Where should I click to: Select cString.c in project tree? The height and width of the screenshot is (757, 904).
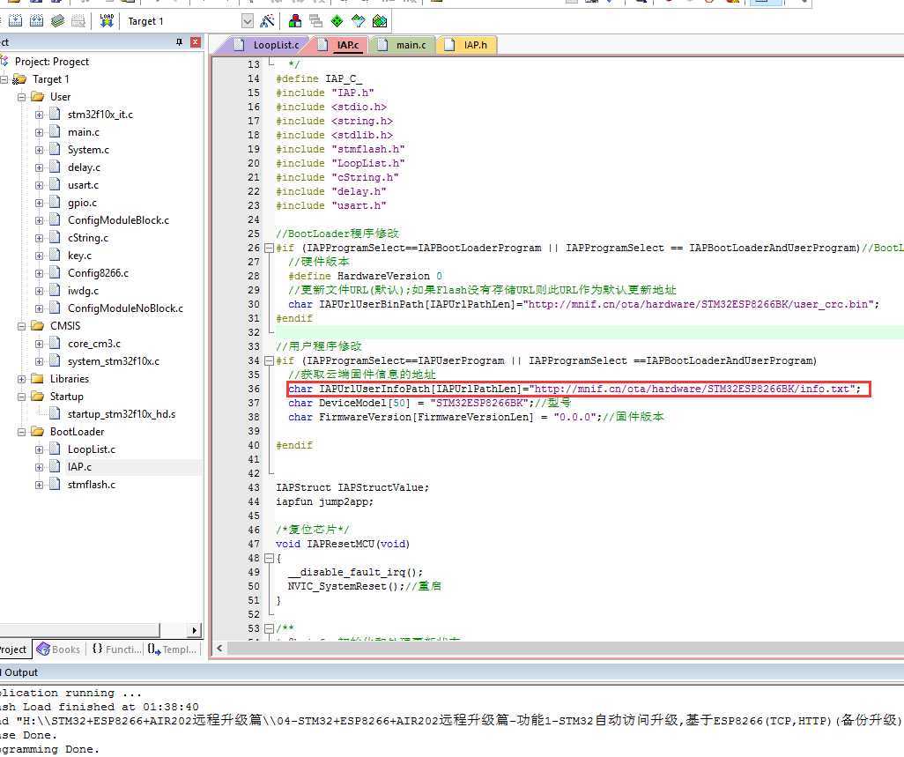tap(87, 238)
